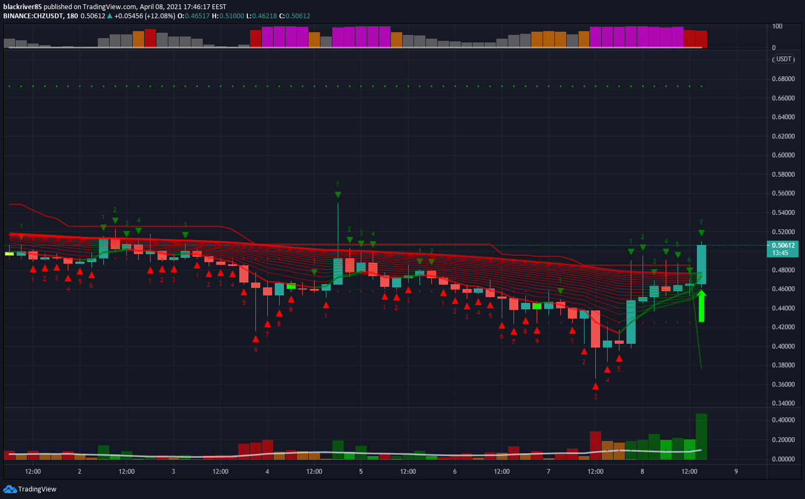The height and width of the screenshot is (499, 805).
Task: Click the 0.36000 price axis label
Action: [x=783, y=385]
